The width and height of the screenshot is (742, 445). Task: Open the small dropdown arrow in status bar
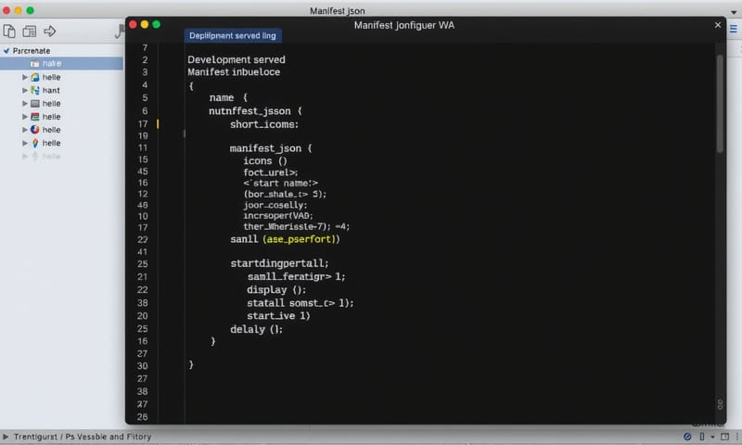pos(712,437)
